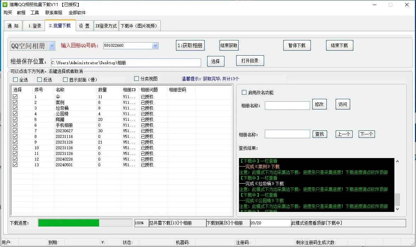The height and width of the screenshot is (247, 416).
Task: Open the 下载中（图片视频）tab
Action: coord(139,26)
